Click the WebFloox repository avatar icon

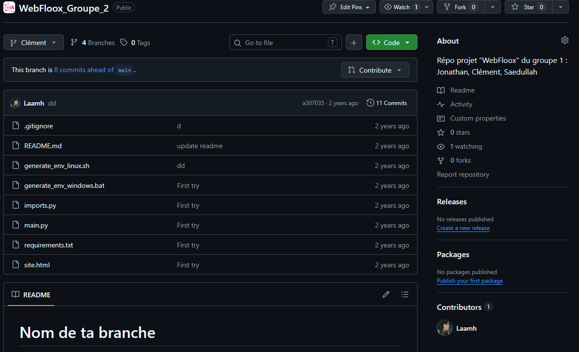pos(9,7)
